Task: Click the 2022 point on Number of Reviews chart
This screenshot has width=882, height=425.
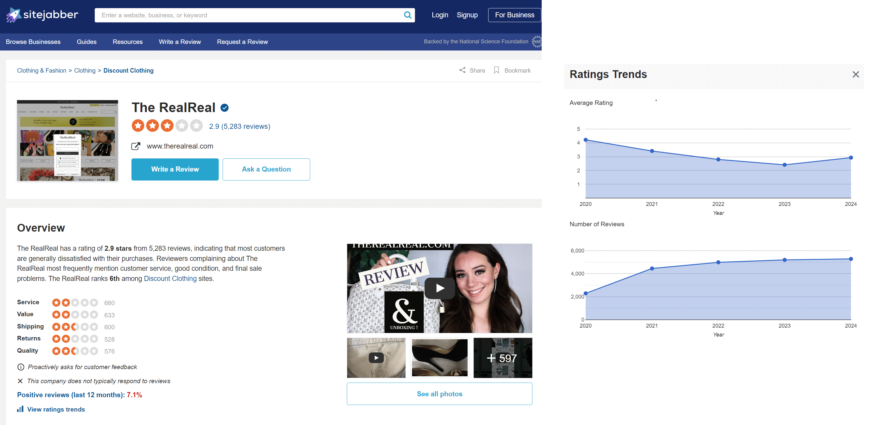Action: [x=718, y=262]
